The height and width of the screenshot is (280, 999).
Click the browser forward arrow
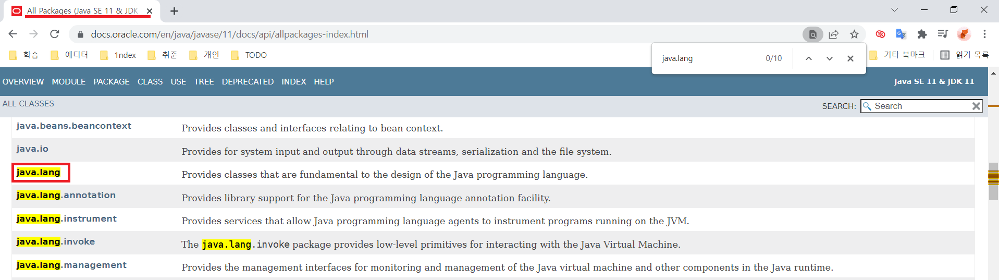pos(34,34)
